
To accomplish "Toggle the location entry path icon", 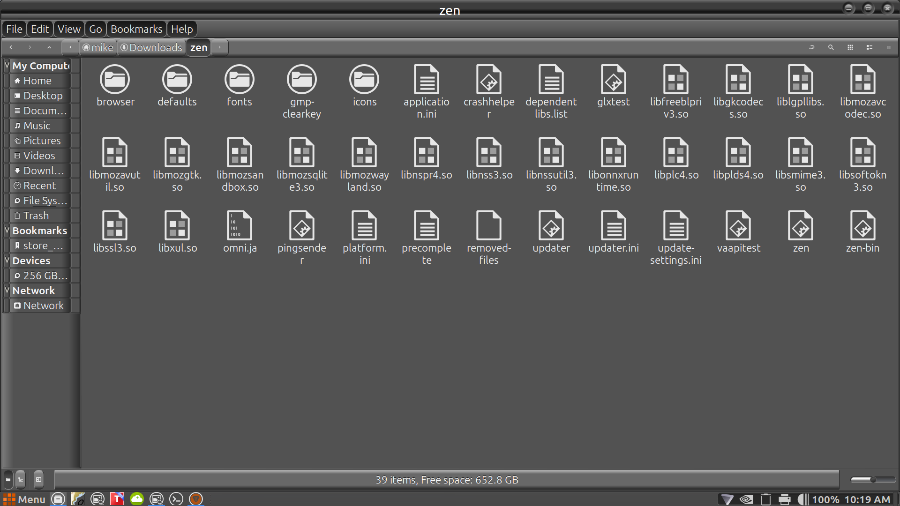I will pos(812,47).
